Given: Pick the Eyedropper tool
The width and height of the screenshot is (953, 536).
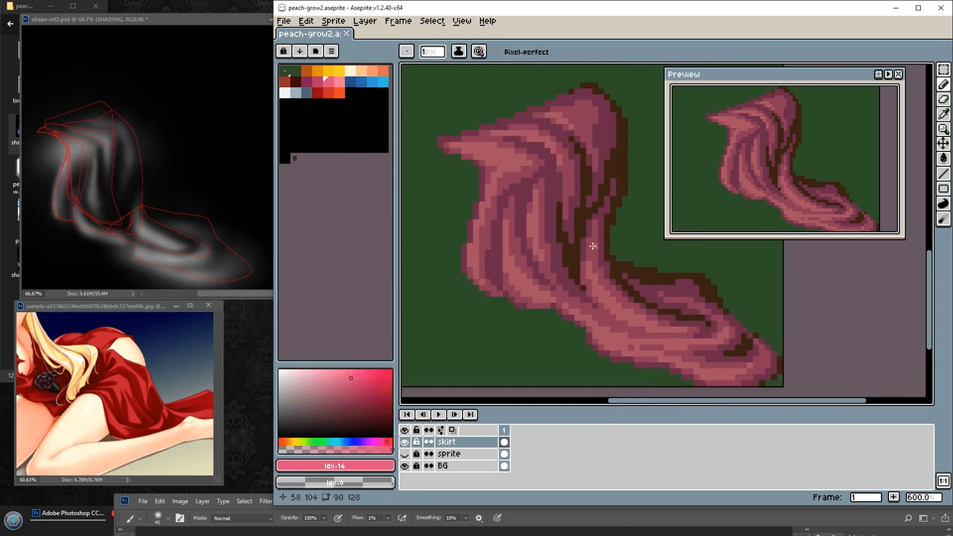Looking at the screenshot, I should click(943, 114).
